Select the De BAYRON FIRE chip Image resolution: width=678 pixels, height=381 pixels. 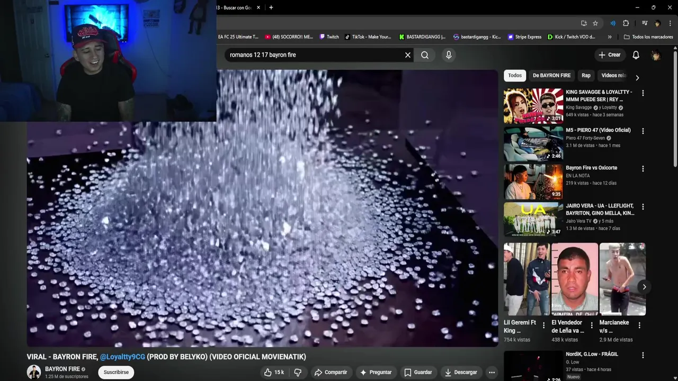pos(551,75)
